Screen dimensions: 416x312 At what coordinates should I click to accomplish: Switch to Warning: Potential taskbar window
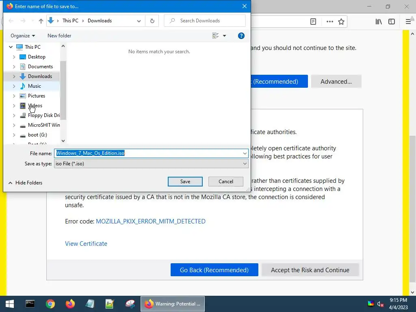[172, 304]
